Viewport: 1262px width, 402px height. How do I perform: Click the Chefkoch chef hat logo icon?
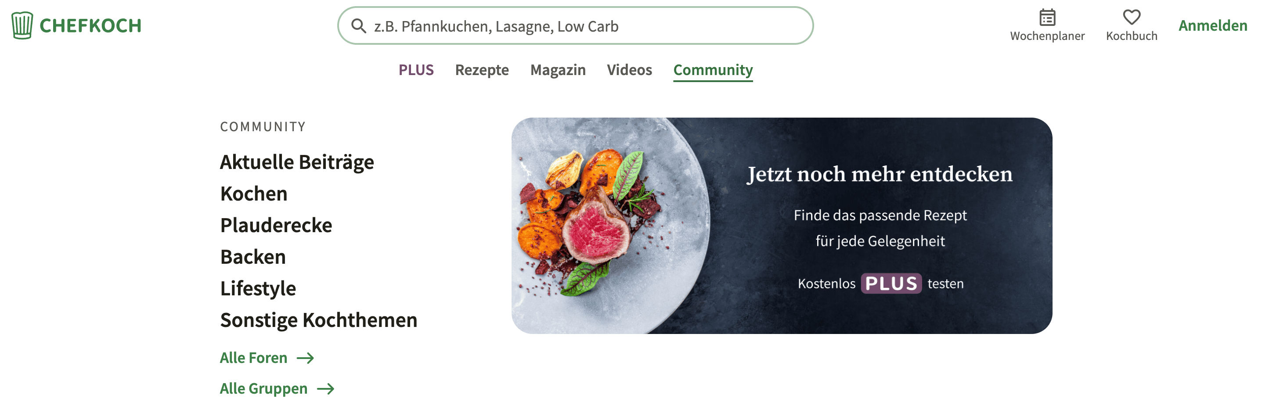coord(22,25)
